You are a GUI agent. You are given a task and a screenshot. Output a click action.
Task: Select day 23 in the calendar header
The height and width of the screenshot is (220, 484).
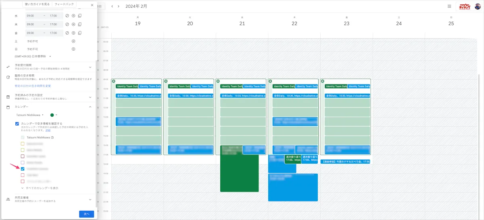coord(347,24)
